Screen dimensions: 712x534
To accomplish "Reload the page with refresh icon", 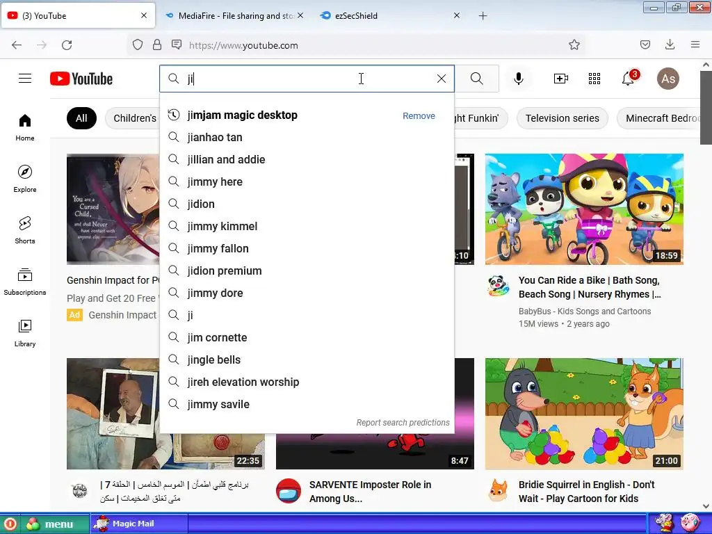I will (67, 45).
